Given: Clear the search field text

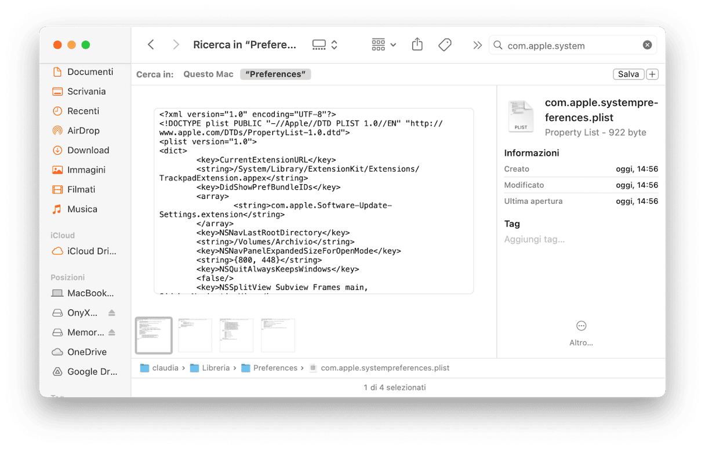Looking at the screenshot, I should [x=648, y=45].
